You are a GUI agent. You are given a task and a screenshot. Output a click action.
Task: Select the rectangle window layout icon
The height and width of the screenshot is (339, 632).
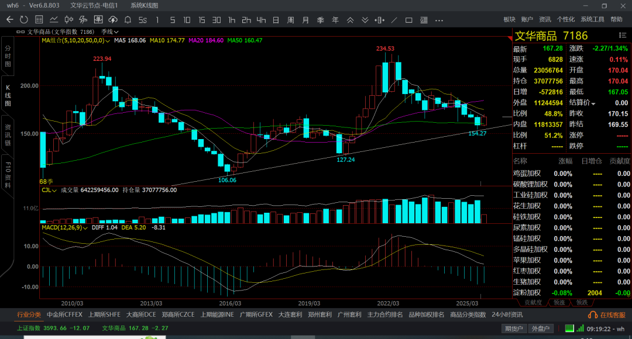(408, 20)
